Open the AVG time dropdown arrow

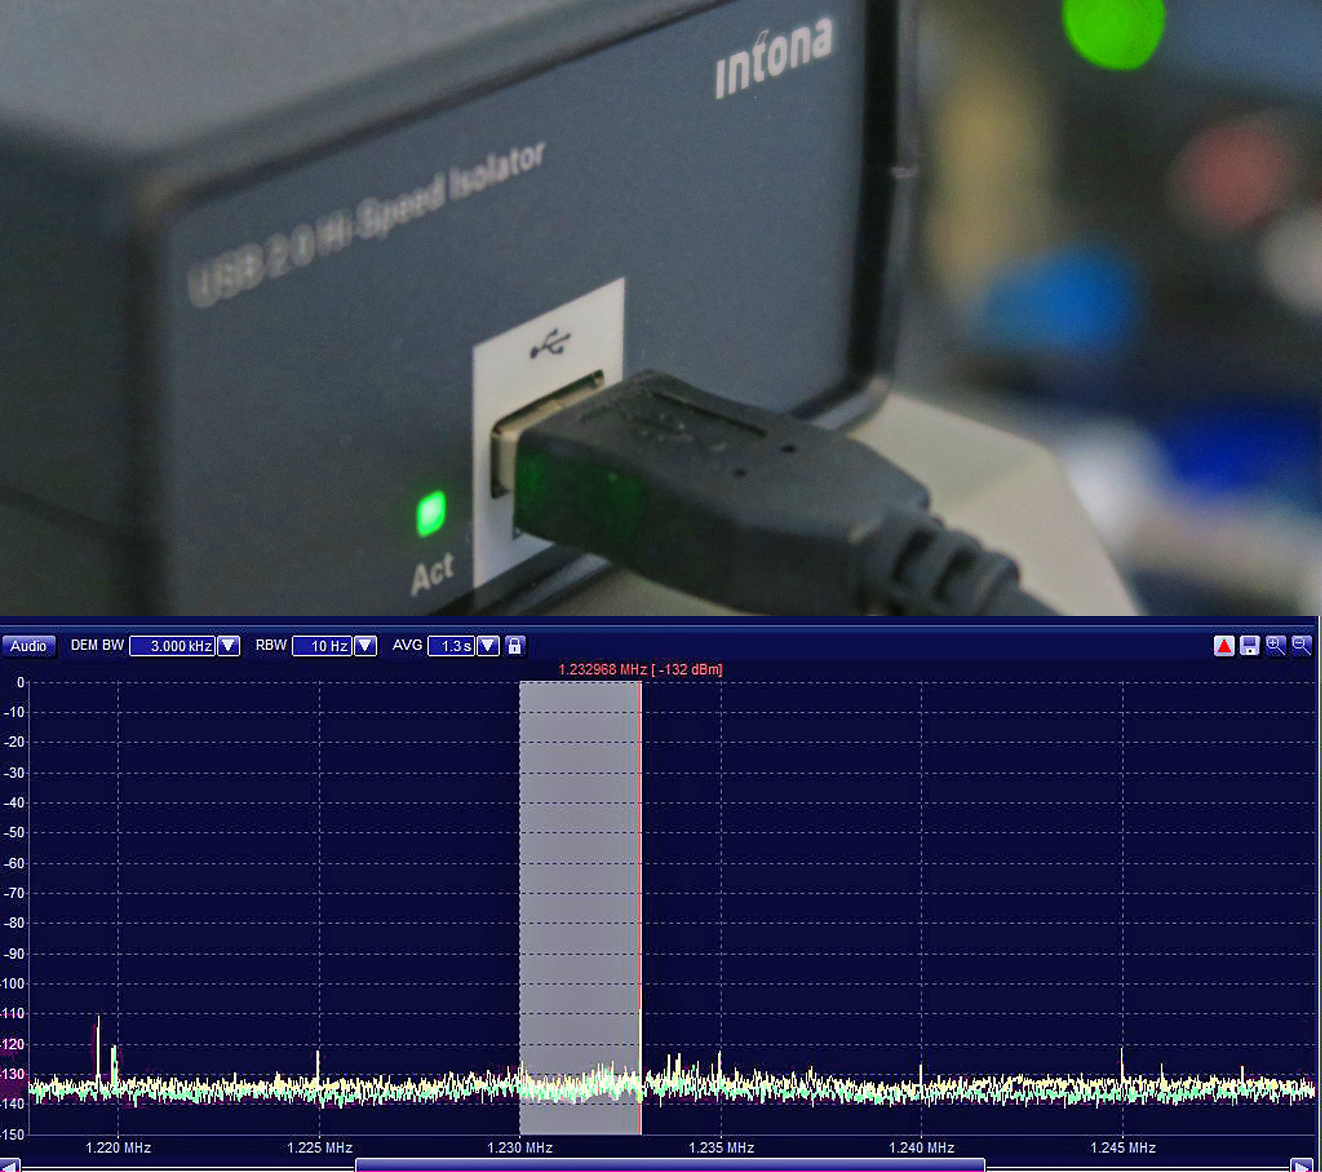point(488,646)
